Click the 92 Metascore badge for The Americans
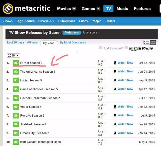The width and height of the screenshot is (161, 146). click(x=16, y=72)
